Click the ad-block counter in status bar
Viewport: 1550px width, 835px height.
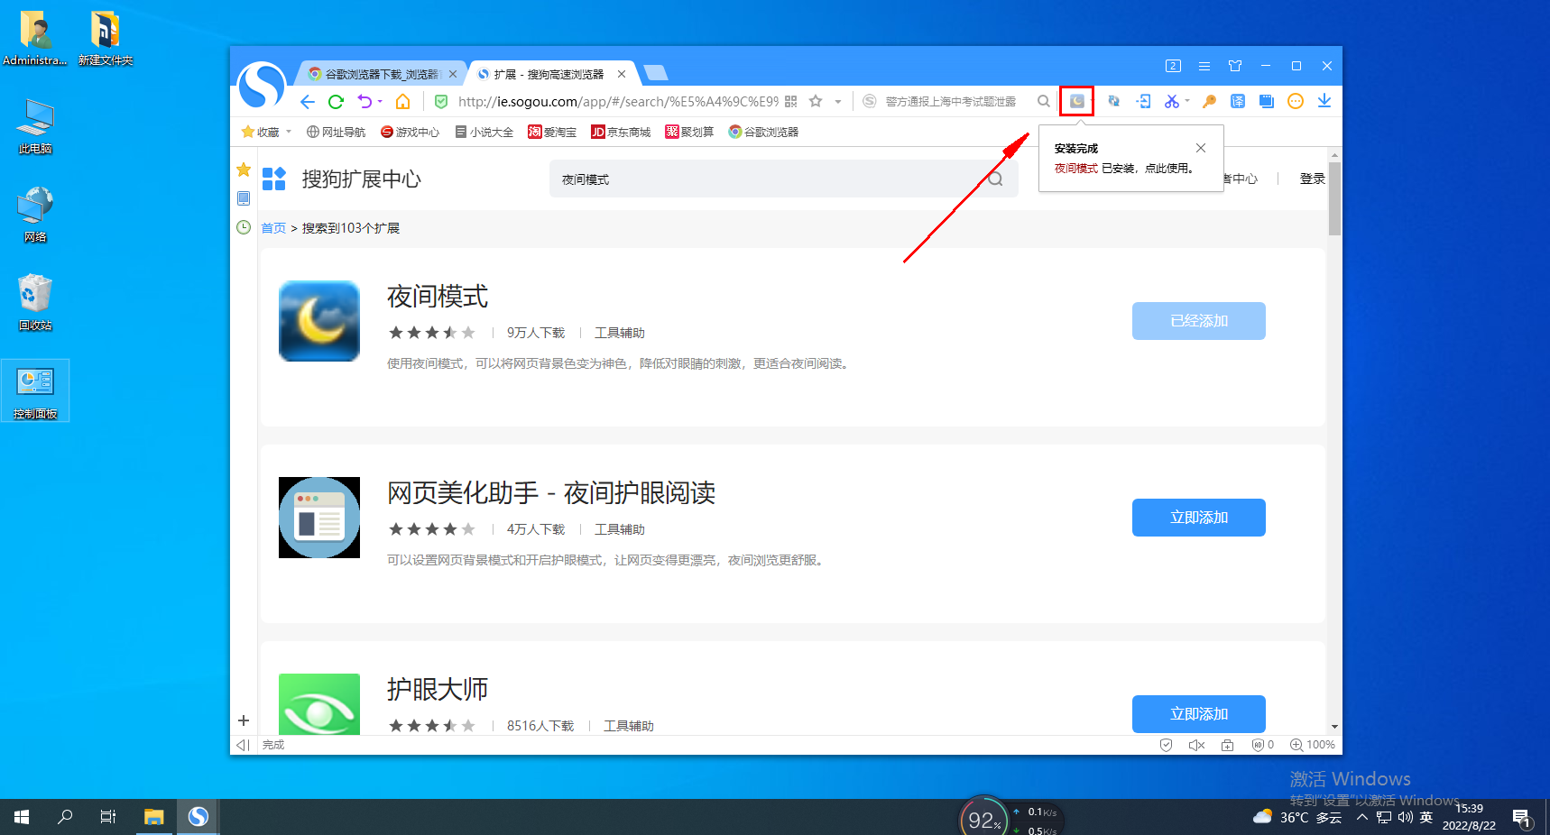1263,745
